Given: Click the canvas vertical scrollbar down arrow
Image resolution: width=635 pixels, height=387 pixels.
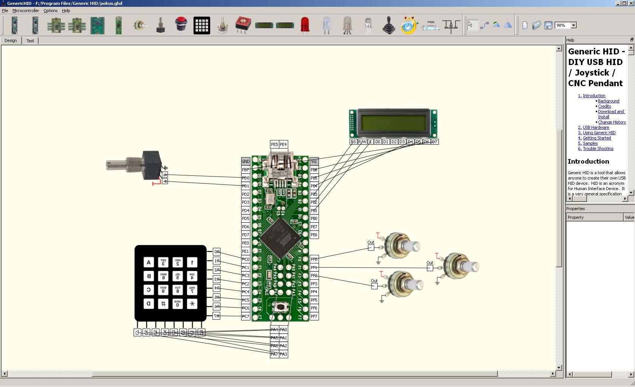Looking at the screenshot, I should point(559,367).
